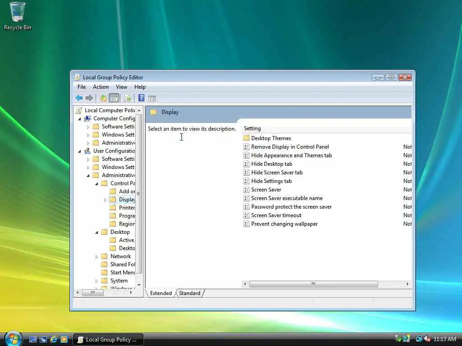Click the Local Computer Policy root icon

tap(79, 110)
